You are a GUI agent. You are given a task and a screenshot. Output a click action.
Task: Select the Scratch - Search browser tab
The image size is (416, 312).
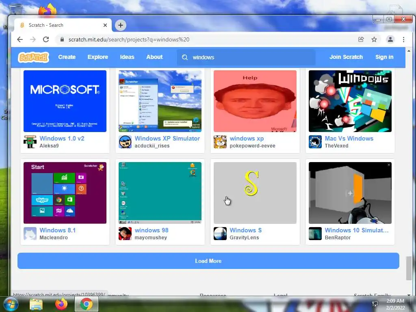point(63,25)
